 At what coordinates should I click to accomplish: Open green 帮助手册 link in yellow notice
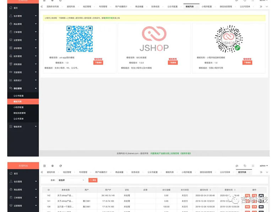click(109, 18)
